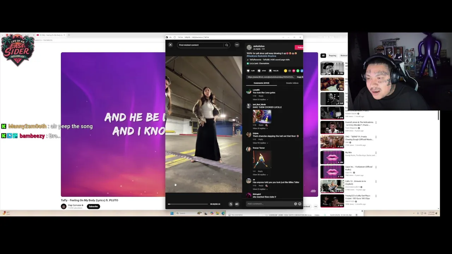Open comments via the speech bubble icon
This screenshot has width=452, height=254.
point(259,71)
